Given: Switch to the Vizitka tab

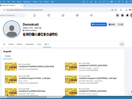Looking at the screenshot, I should tap(11, 44).
